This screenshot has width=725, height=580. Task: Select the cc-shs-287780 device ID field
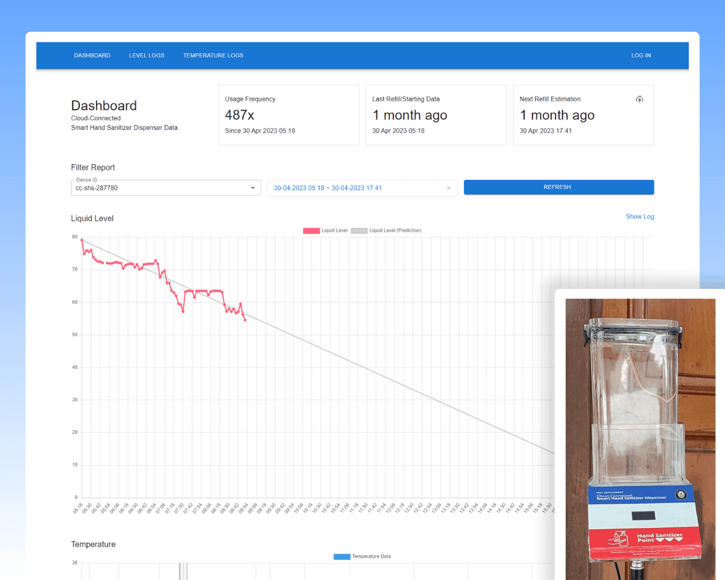click(x=160, y=188)
